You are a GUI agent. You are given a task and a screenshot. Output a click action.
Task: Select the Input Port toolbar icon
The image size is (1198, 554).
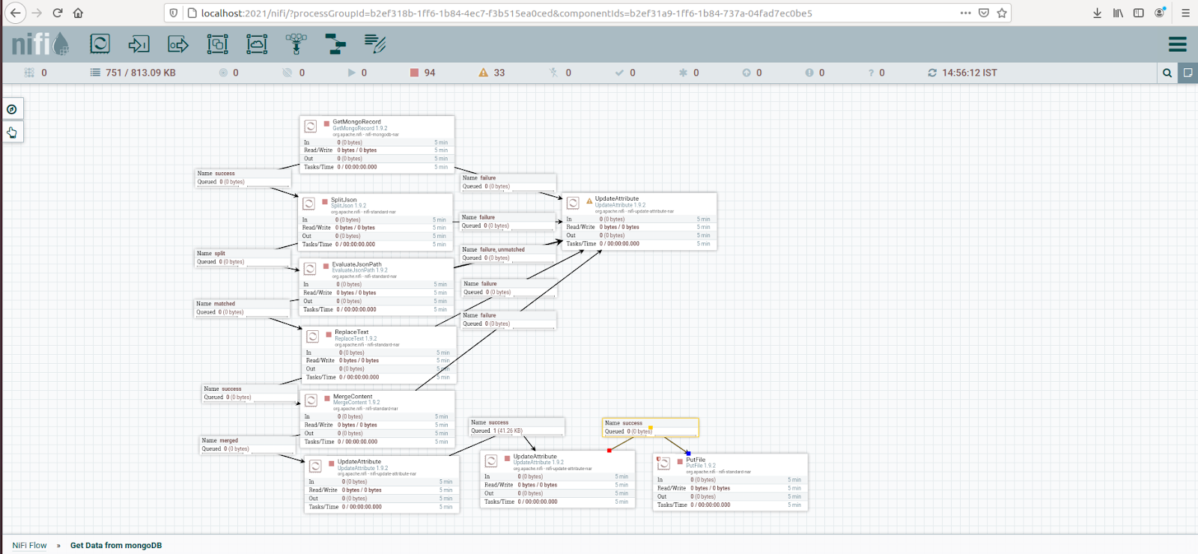(139, 44)
